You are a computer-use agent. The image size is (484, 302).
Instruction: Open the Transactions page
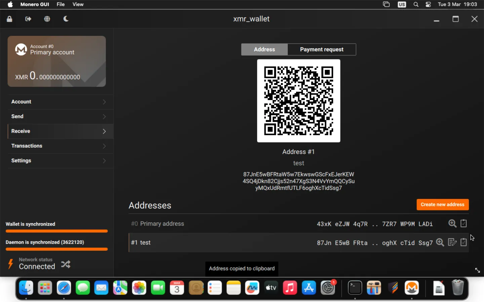pos(60,146)
